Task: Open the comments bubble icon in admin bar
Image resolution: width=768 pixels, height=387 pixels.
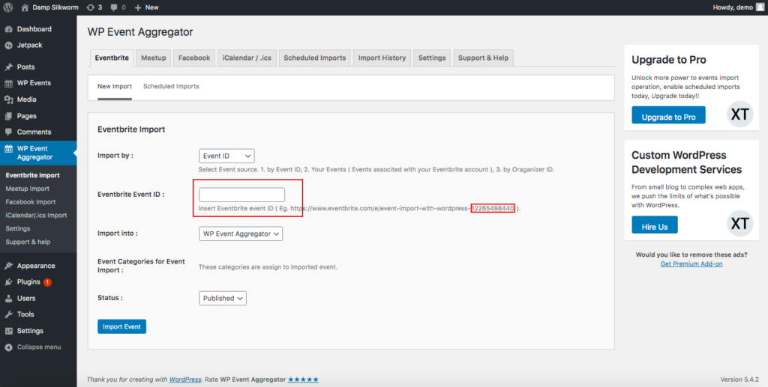Action: 114,7
